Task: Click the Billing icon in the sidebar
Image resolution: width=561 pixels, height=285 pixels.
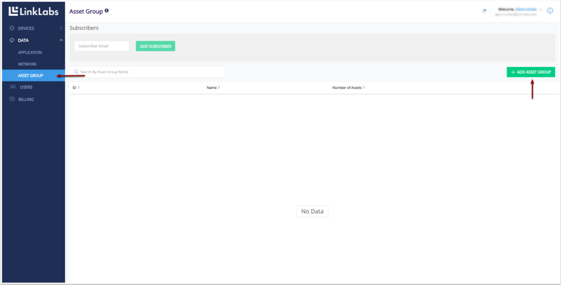Action: (12, 100)
